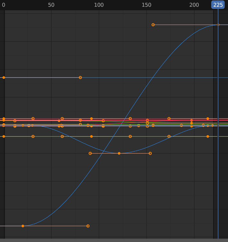This screenshot has height=242, width=228.
Task: Select the keyframe at the S-curve's peak on frame 225
Action: pyautogui.click(x=218, y=25)
